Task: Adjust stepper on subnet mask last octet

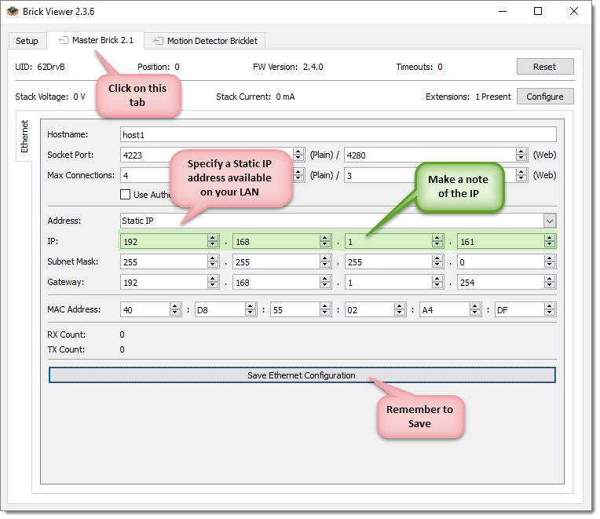Action: pos(550,262)
